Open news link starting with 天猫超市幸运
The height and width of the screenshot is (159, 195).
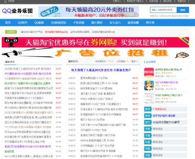click(x=24, y=98)
